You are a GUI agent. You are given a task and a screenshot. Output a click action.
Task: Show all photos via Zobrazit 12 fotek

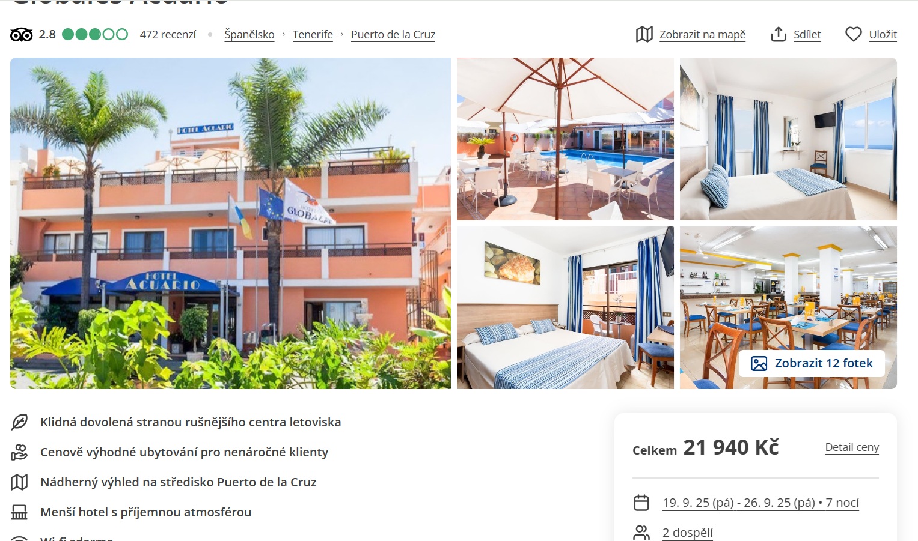812,363
